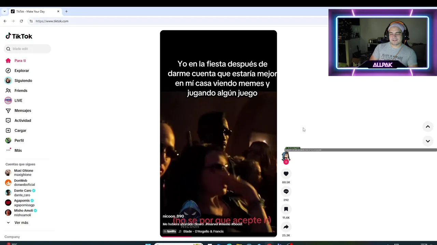Click the 292 comments count
The width and height of the screenshot is (437, 245).
(286, 200)
